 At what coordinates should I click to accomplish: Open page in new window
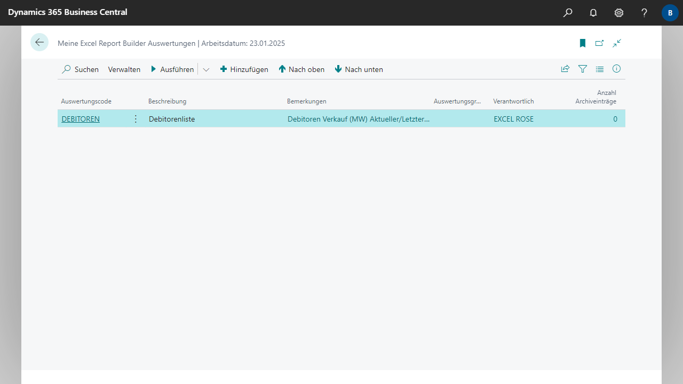click(x=600, y=43)
